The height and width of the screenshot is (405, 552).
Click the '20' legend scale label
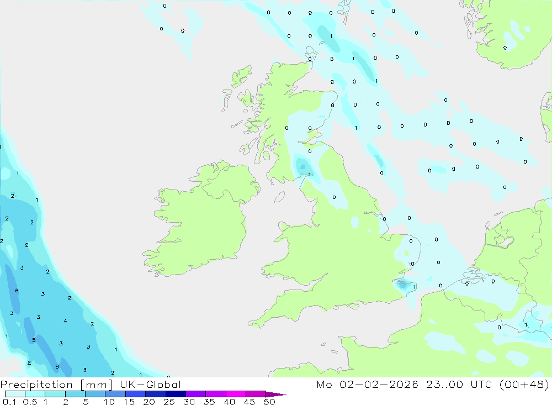[149, 402]
